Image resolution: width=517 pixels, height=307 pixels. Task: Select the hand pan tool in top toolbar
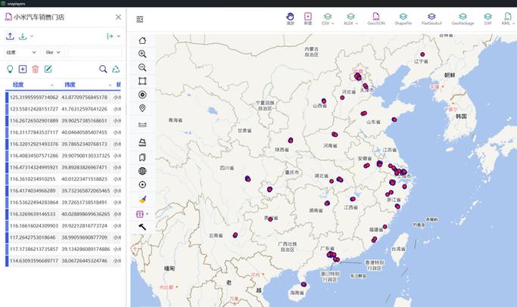pos(290,18)
